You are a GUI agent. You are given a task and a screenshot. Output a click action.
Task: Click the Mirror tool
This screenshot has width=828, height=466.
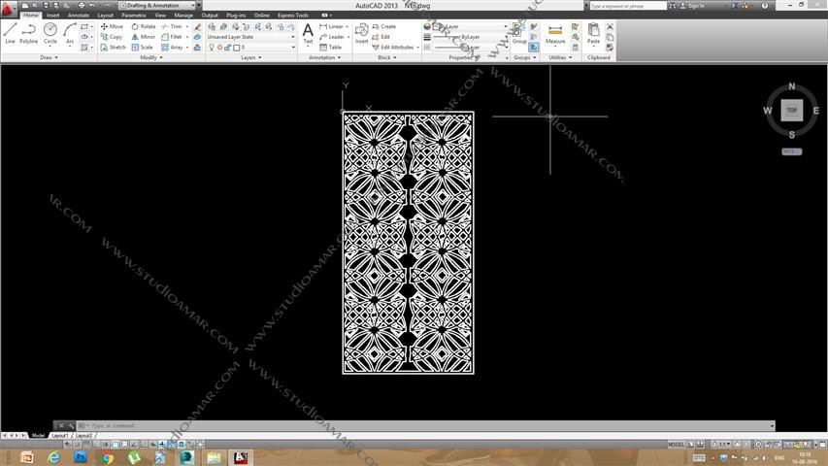[143, 37]
